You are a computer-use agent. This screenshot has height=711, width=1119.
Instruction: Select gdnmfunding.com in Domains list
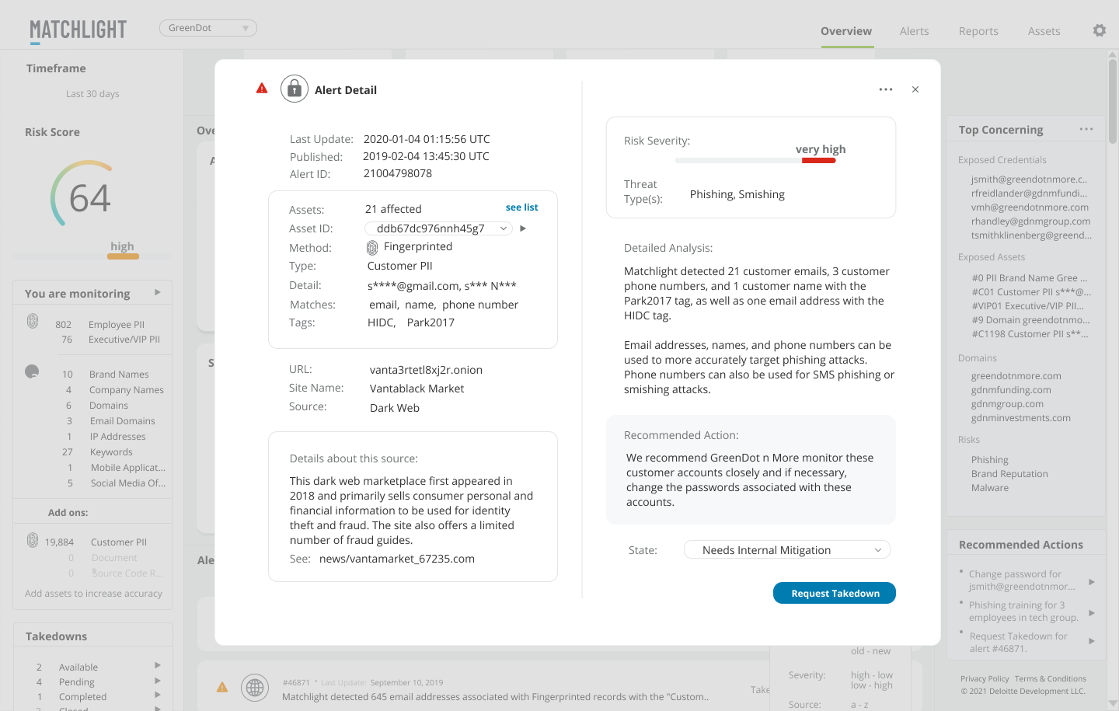[1011, 390]
